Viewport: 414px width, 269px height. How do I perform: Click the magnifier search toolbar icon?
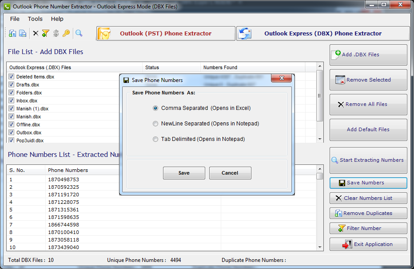pyautogui.click(x=79, y=33)
